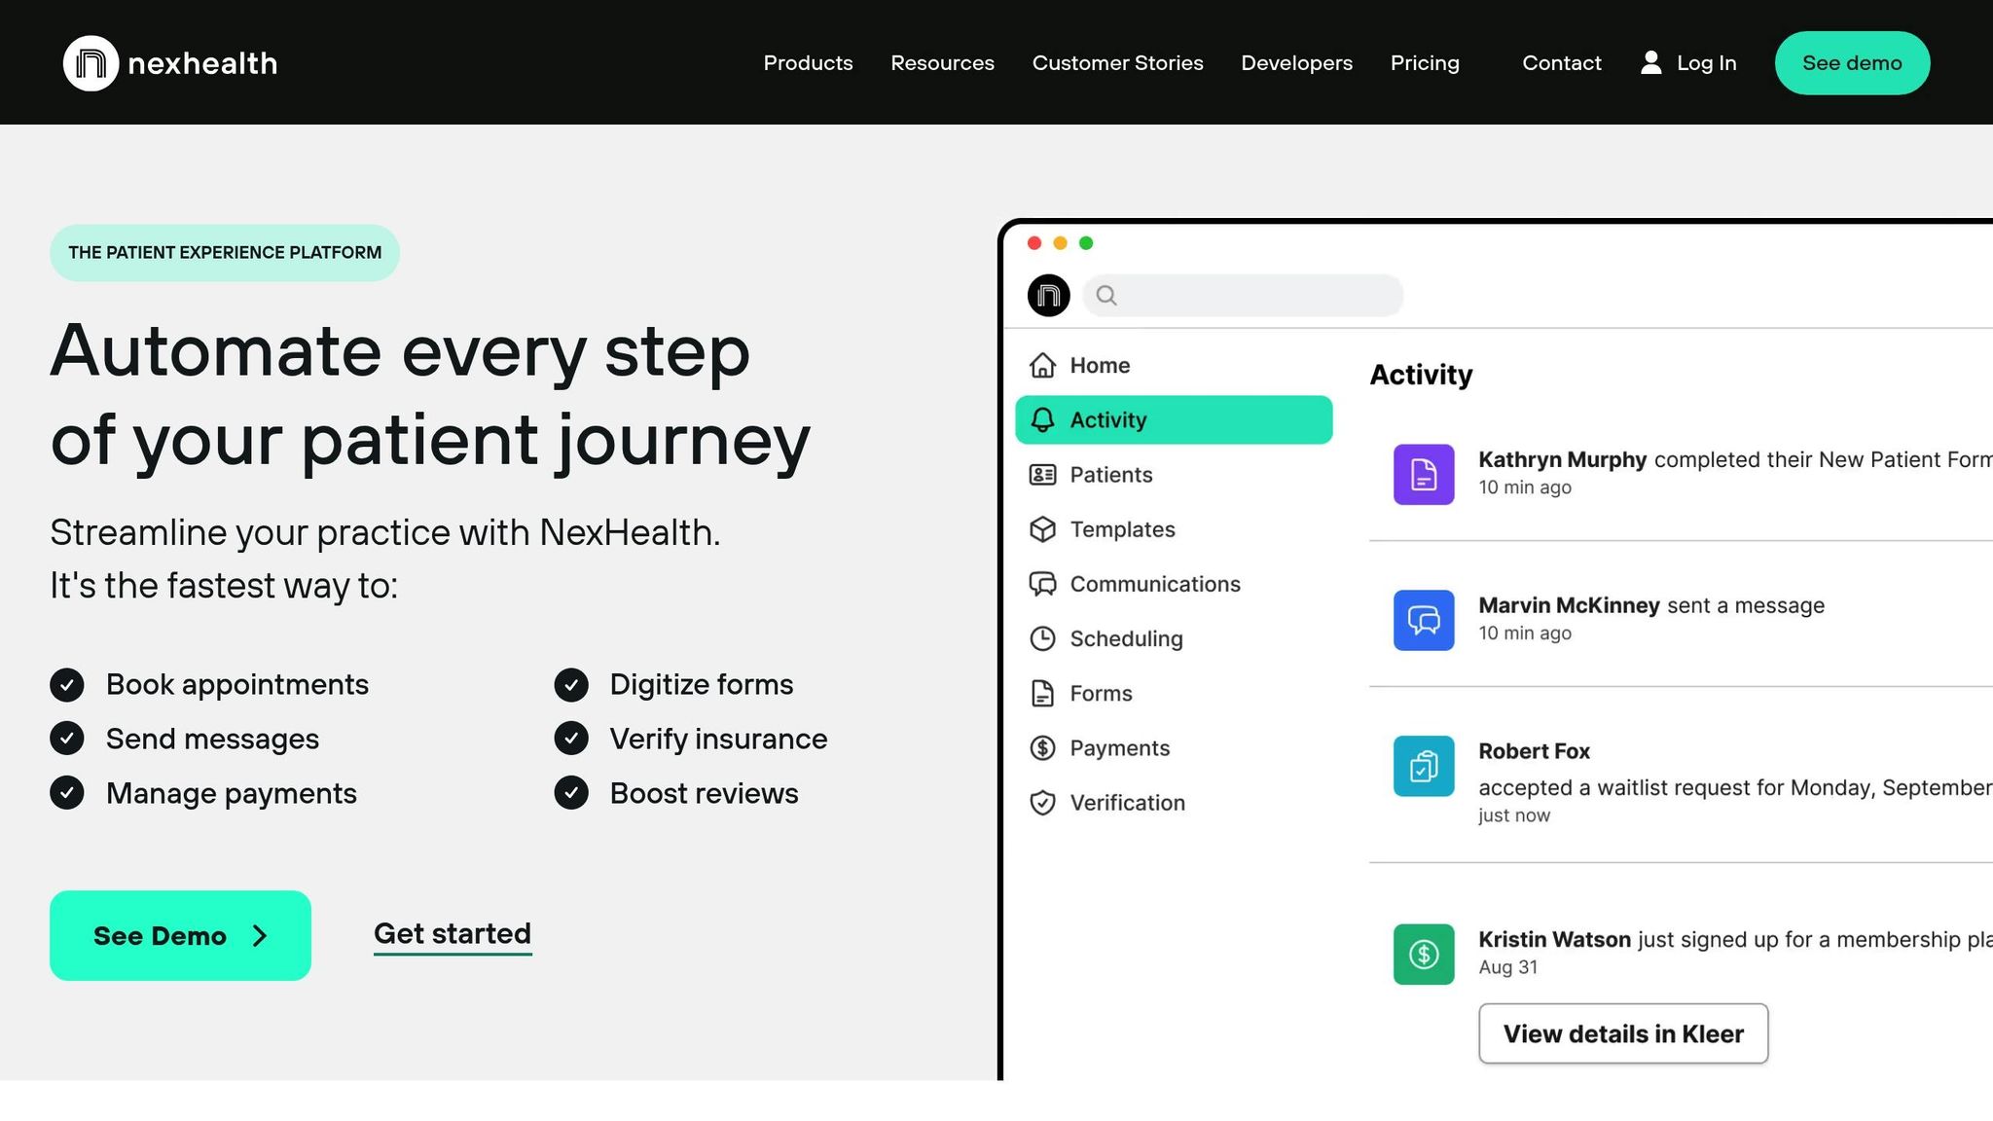Select the Patients card icon
1993x1121 pixels.
click(1042, 474)
